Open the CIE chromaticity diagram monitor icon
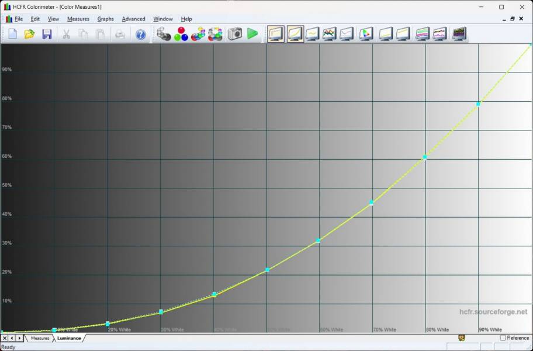Viewport: 533px width, 351px height. pos(366,34)
